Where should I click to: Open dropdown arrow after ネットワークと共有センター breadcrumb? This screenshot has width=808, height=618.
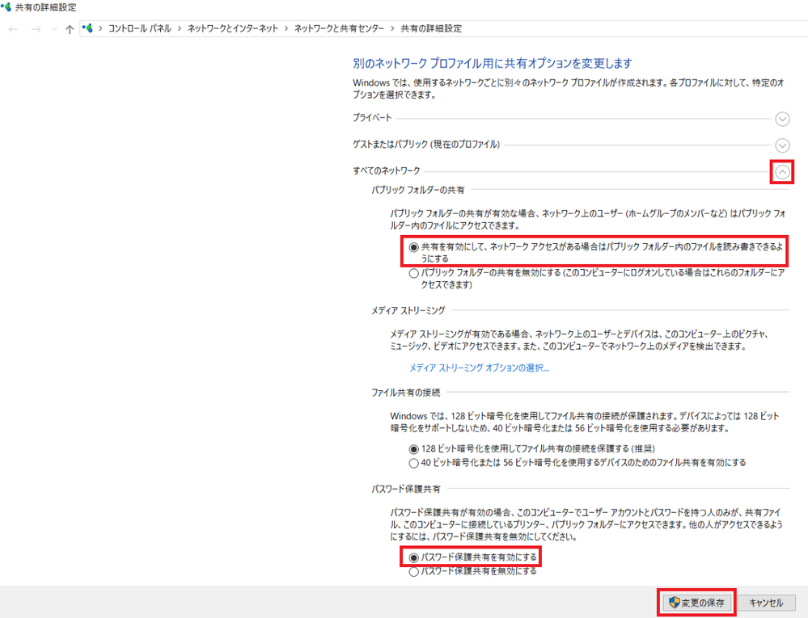[x=392, y=29]
